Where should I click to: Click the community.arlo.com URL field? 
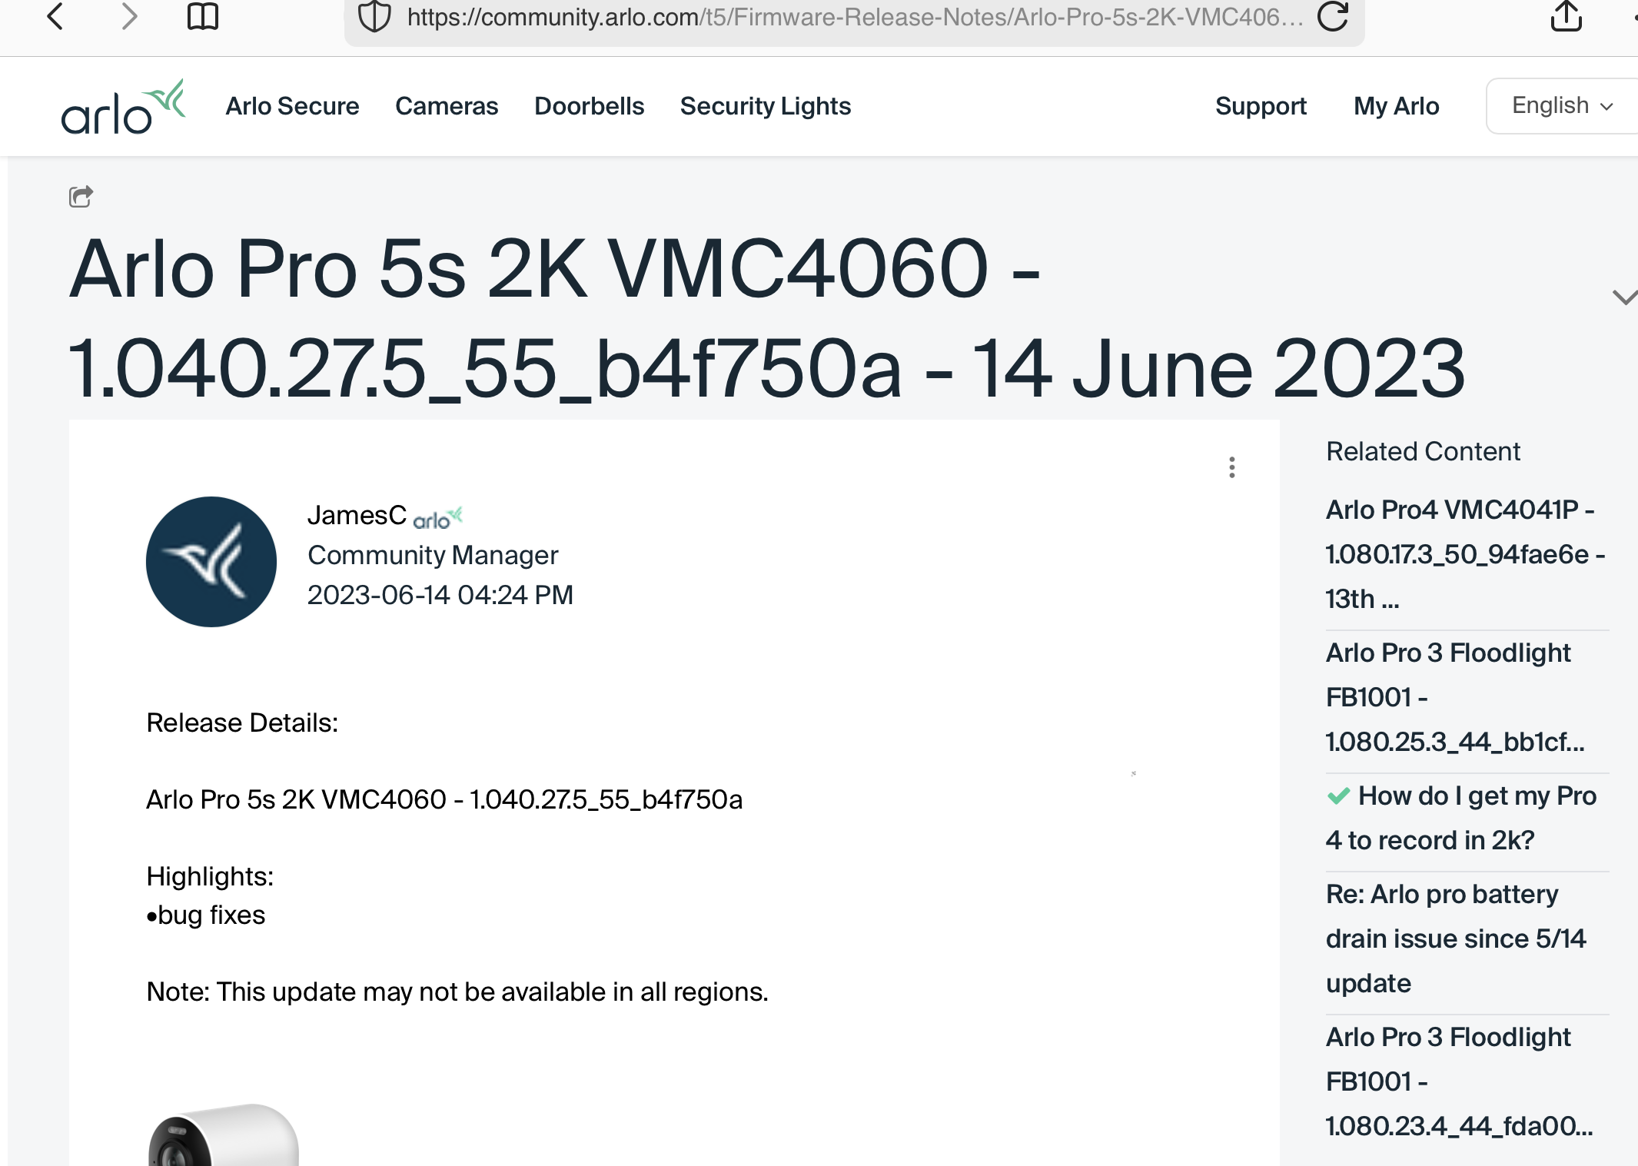pyautogui.click(x=855, y=18)
